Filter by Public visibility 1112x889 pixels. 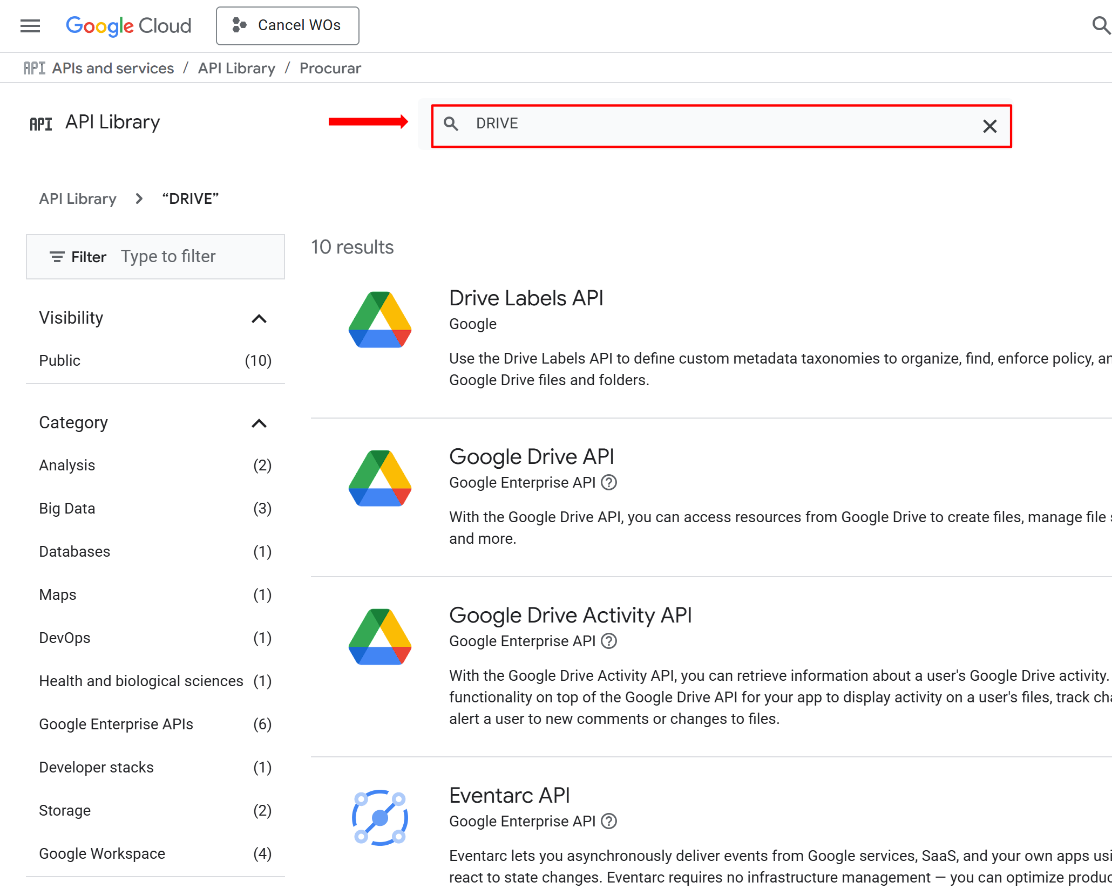59,360
